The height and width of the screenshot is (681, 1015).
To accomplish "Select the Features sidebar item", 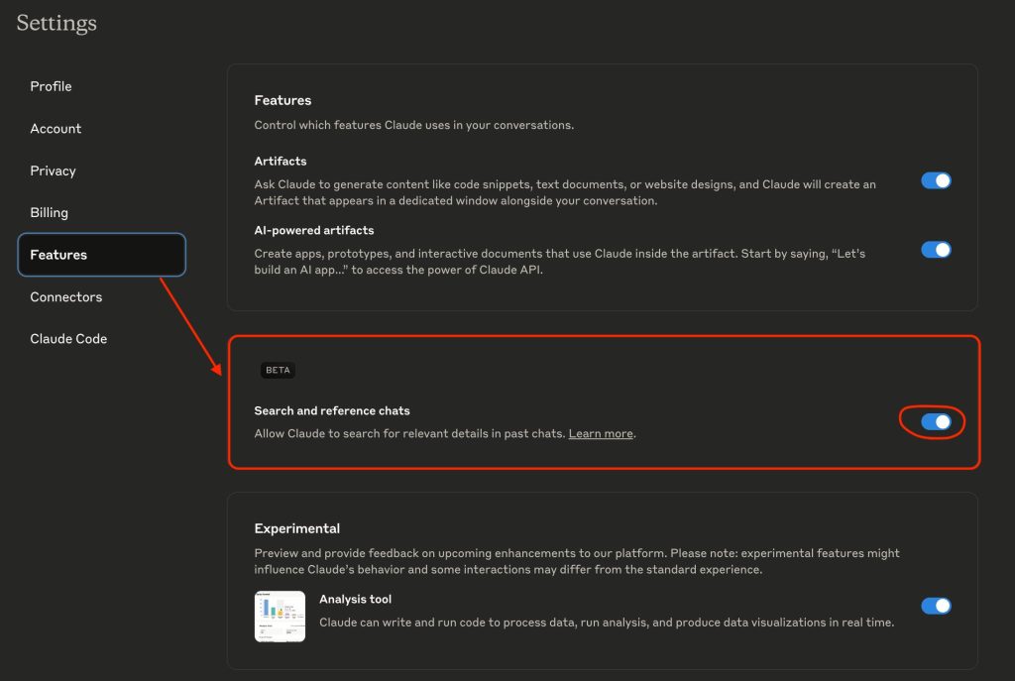I will tap(102, 255).
